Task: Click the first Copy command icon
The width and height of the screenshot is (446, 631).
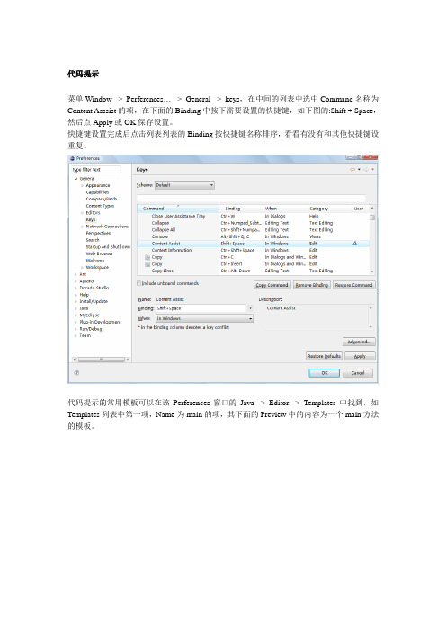Action: click(147, 257)
